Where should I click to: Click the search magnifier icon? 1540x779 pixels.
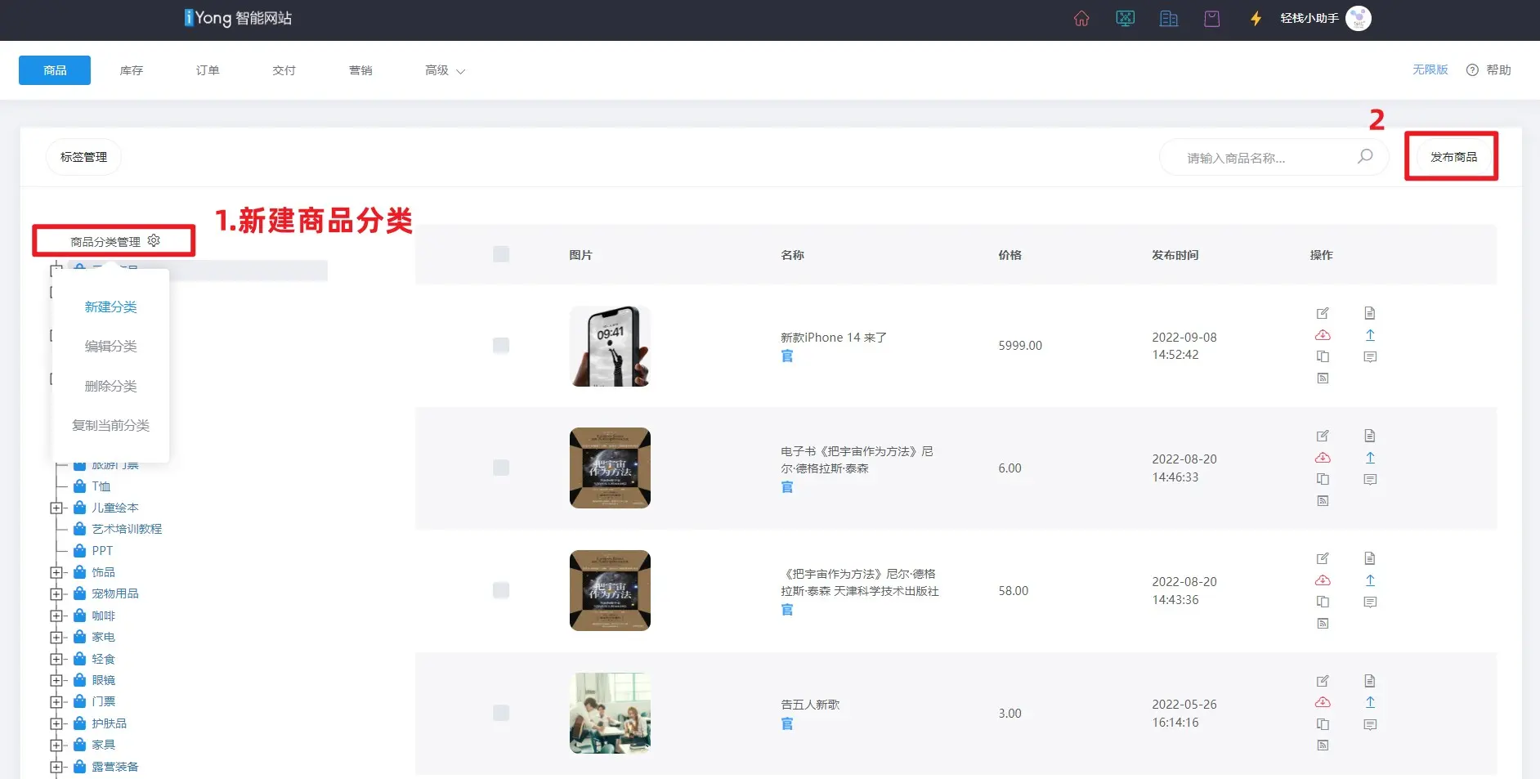[x=1365, y=156]
